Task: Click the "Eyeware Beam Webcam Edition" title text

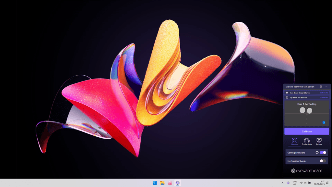Action: pyautogui.click(x=300, y=87)
